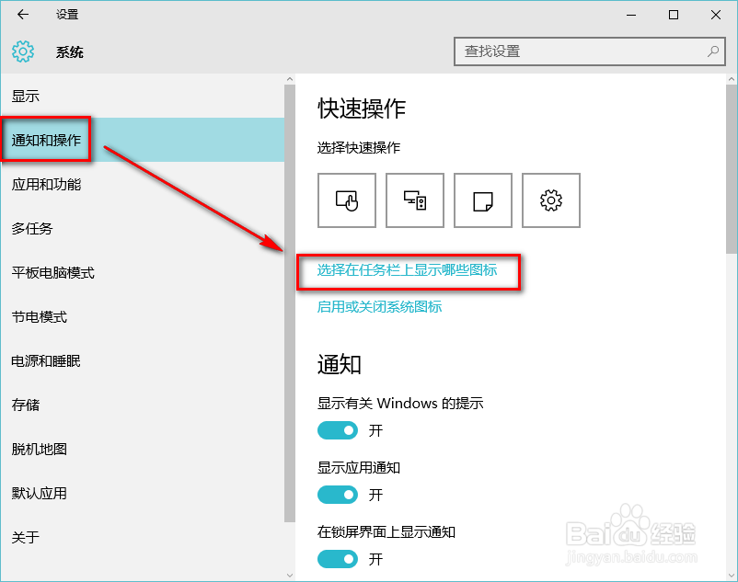Click the gear icon beside 系统 title
The height and width of the screenshot is (582, 738).
tap(22, 52)
